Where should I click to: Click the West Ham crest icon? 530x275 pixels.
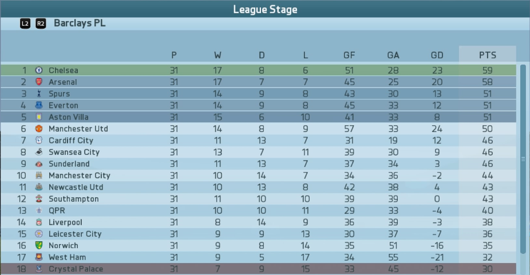click(39, 257)
